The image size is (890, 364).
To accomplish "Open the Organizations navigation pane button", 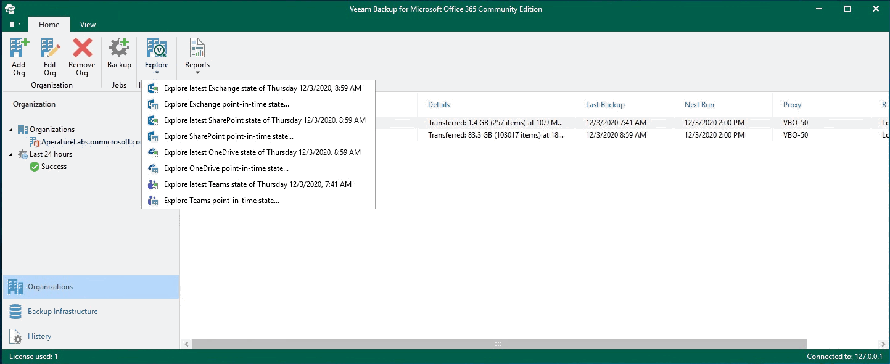I will [x=91, y=287].
